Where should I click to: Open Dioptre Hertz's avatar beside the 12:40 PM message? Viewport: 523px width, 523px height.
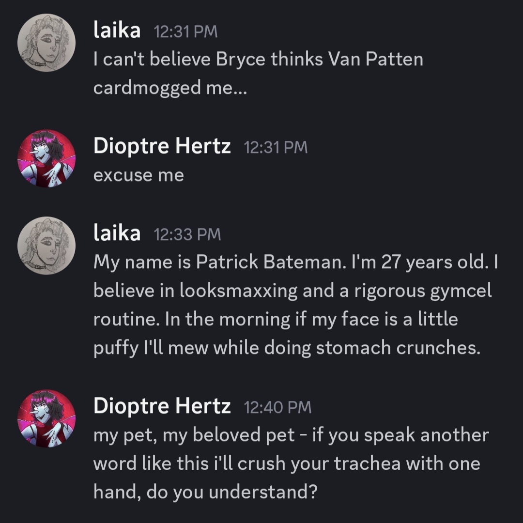46,418
